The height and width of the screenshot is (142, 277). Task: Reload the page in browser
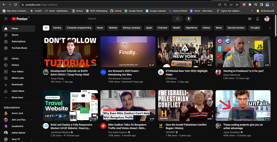(x=16, y=5)
